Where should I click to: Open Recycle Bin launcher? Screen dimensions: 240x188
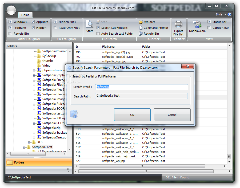[149, 34]
